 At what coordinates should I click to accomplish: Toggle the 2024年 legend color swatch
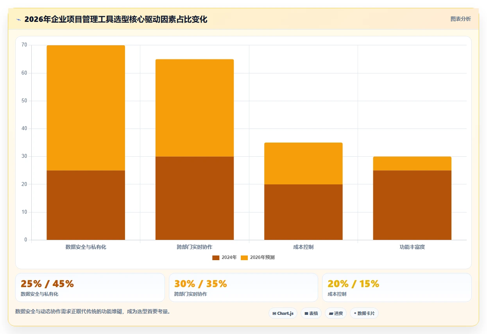(216, 257)
